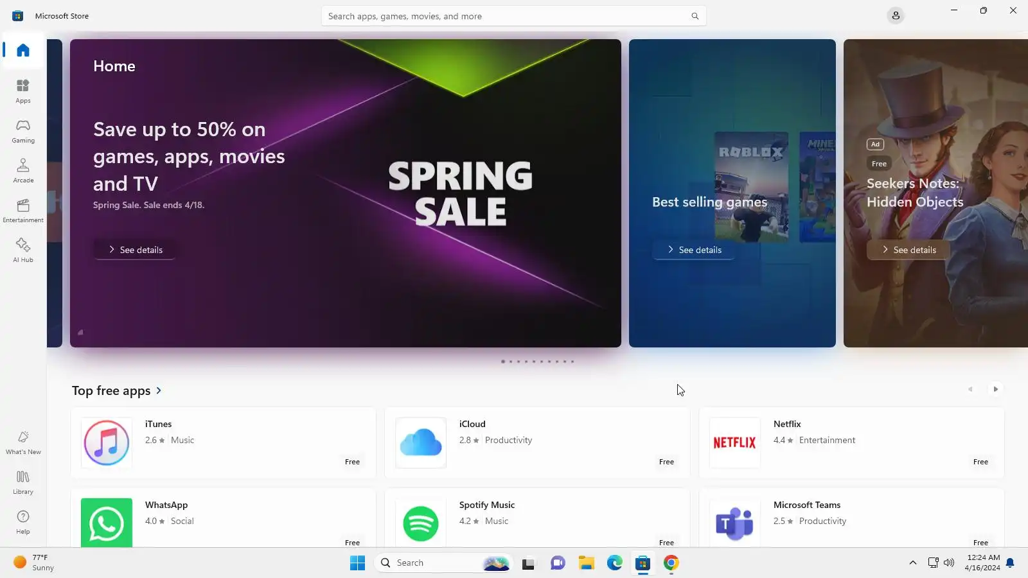The width and height of the screenshot is (1028, 578).
Task: Open File Explorer from the taskbar
Action: click(x=586, y=563)
